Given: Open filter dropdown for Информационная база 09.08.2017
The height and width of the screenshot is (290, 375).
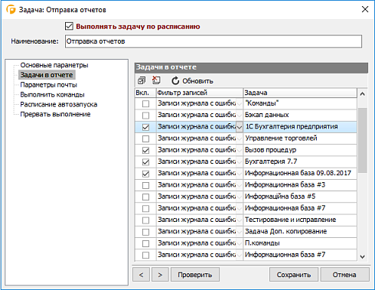Looking at the screenshot, I should 240,174.
